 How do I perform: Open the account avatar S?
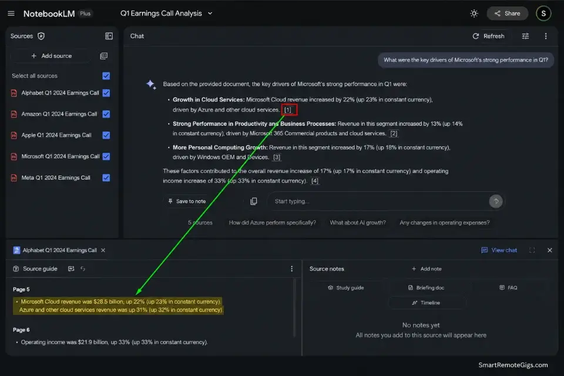pos(543,14)
